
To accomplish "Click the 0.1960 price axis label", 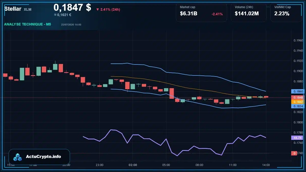I will click(x=298, y=40).
